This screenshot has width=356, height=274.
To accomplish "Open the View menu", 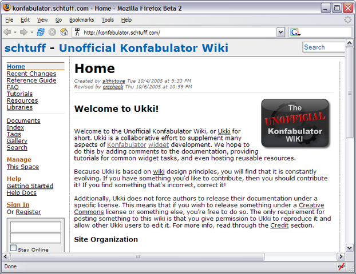I will (x=42, y=20).
